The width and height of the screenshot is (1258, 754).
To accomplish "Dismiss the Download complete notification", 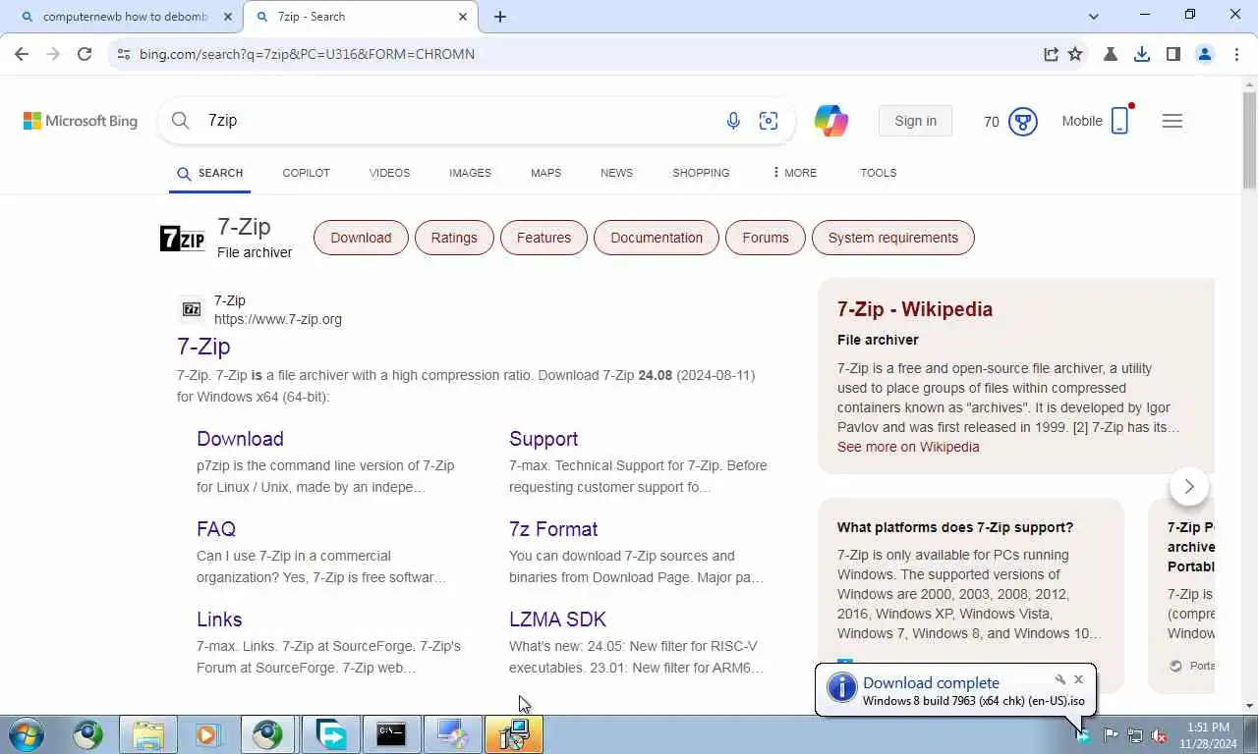I will pos(1078,679).
